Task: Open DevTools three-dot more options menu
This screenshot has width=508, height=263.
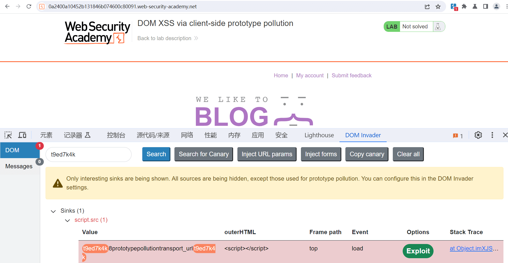Action: tap(492, 135)
